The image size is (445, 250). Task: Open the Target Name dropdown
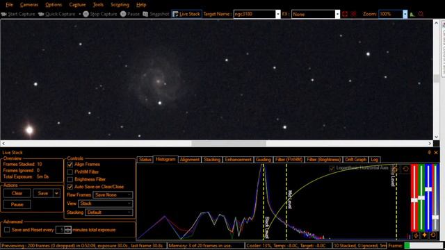click(x=278, y=14)
